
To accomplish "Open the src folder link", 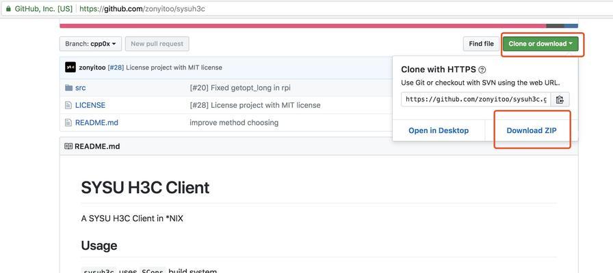I will tap(81, 88).
